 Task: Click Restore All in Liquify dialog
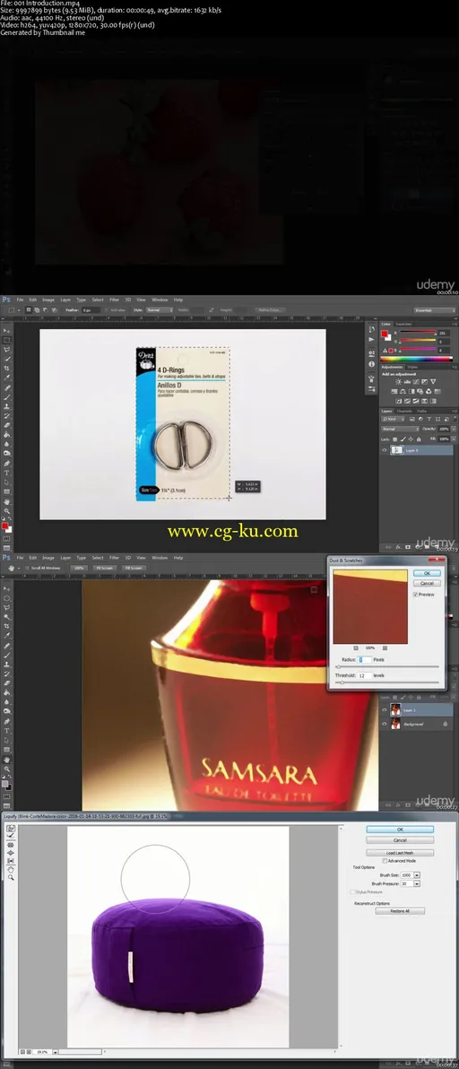tap(400, 911)
